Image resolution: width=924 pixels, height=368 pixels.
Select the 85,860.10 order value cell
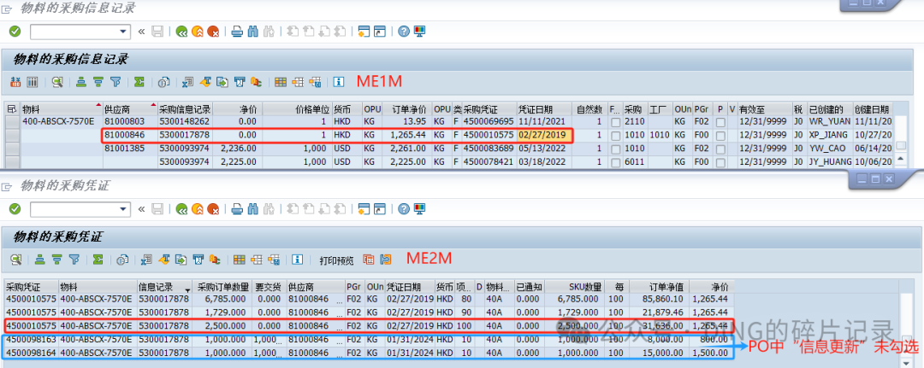(x=659, y=299)
